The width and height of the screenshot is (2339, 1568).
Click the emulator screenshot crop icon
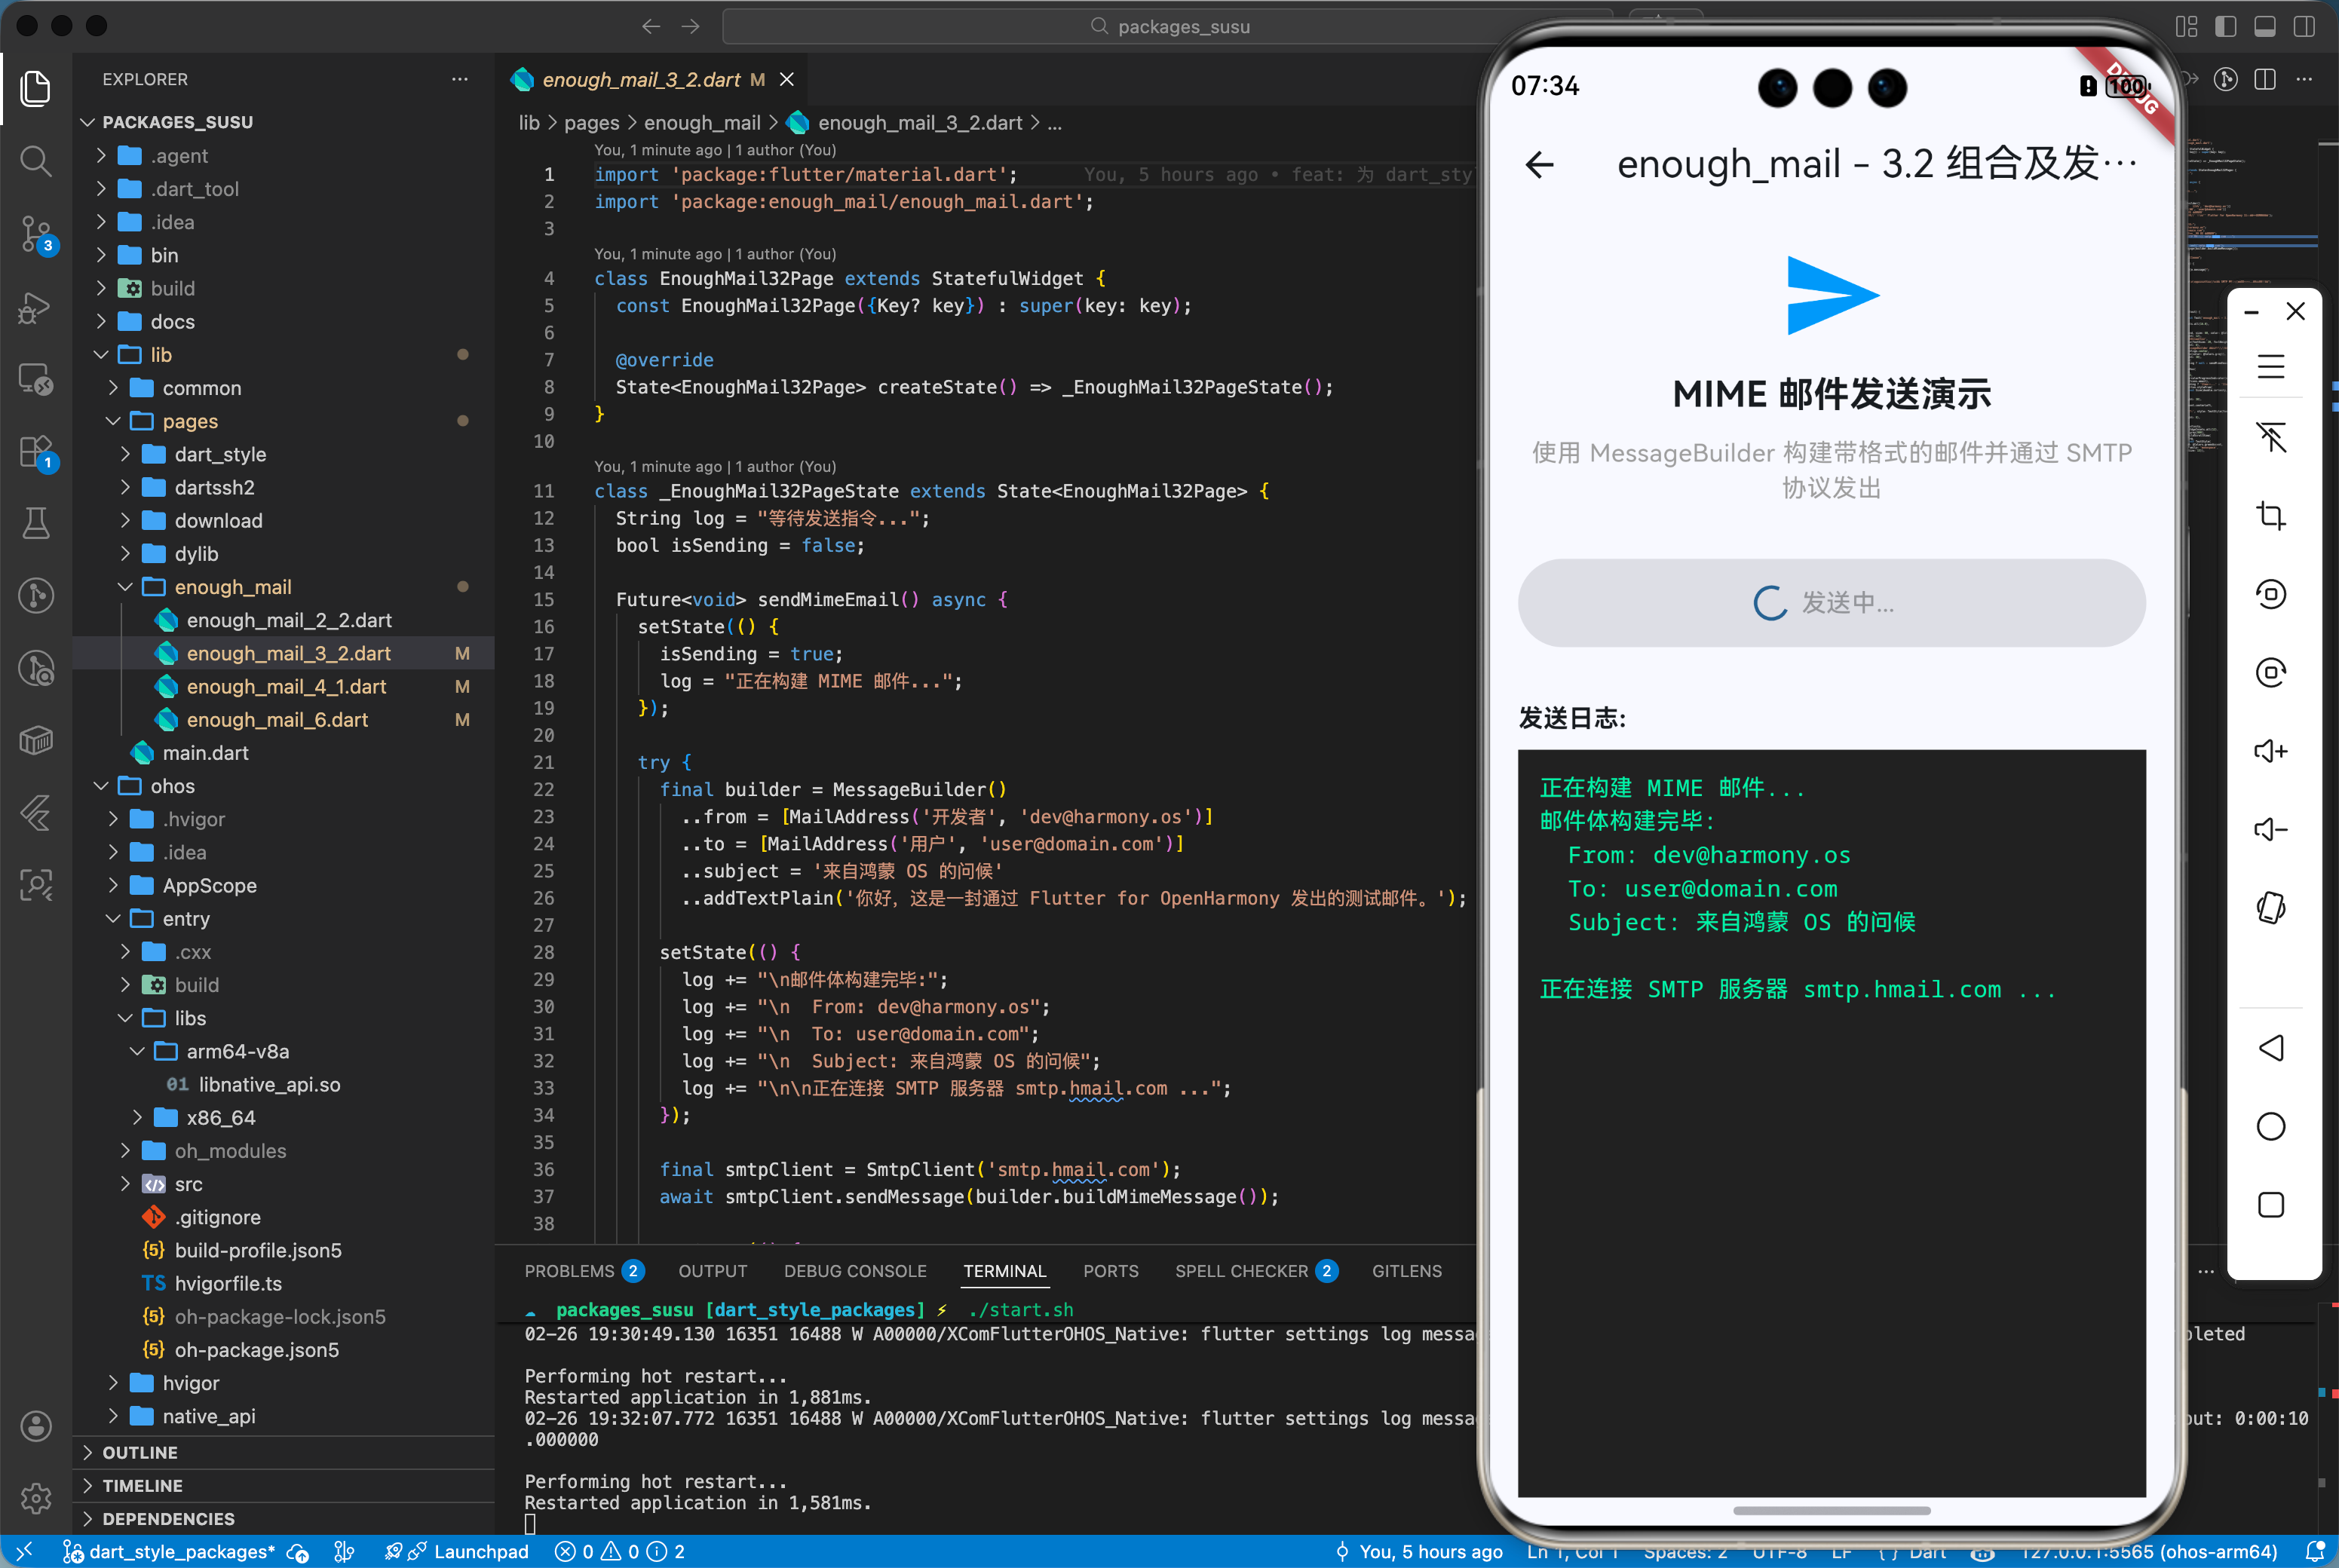coord(2270,516)
